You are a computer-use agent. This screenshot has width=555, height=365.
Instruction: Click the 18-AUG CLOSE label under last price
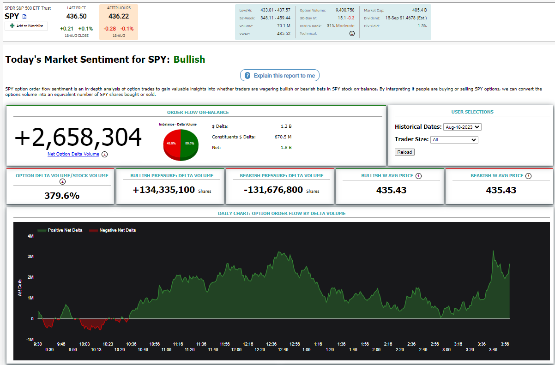coord(76,36)
